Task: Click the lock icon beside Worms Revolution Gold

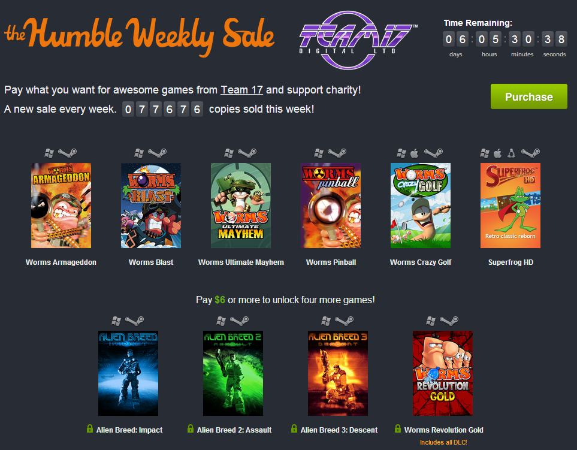Action: point(397,428)
